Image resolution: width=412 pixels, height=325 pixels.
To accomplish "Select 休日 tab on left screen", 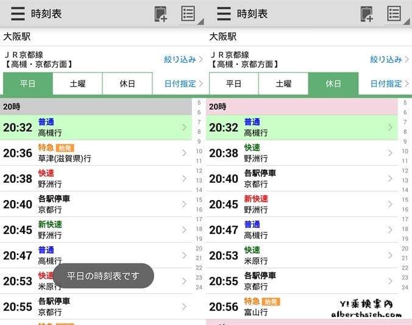I will coord(127,84).
